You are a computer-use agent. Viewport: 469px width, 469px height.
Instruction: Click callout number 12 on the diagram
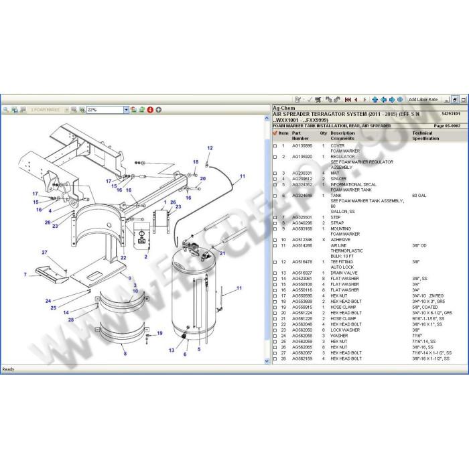(210, 148)
